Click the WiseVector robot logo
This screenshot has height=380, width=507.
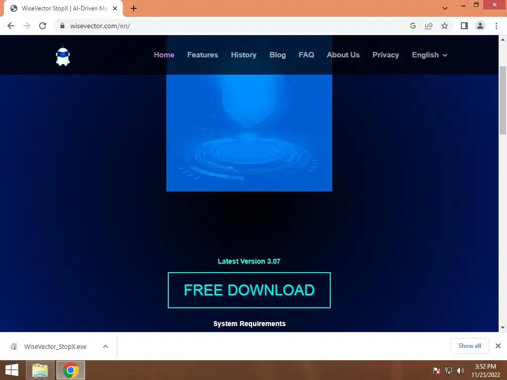pyautogui.click(x=63, y=56)
